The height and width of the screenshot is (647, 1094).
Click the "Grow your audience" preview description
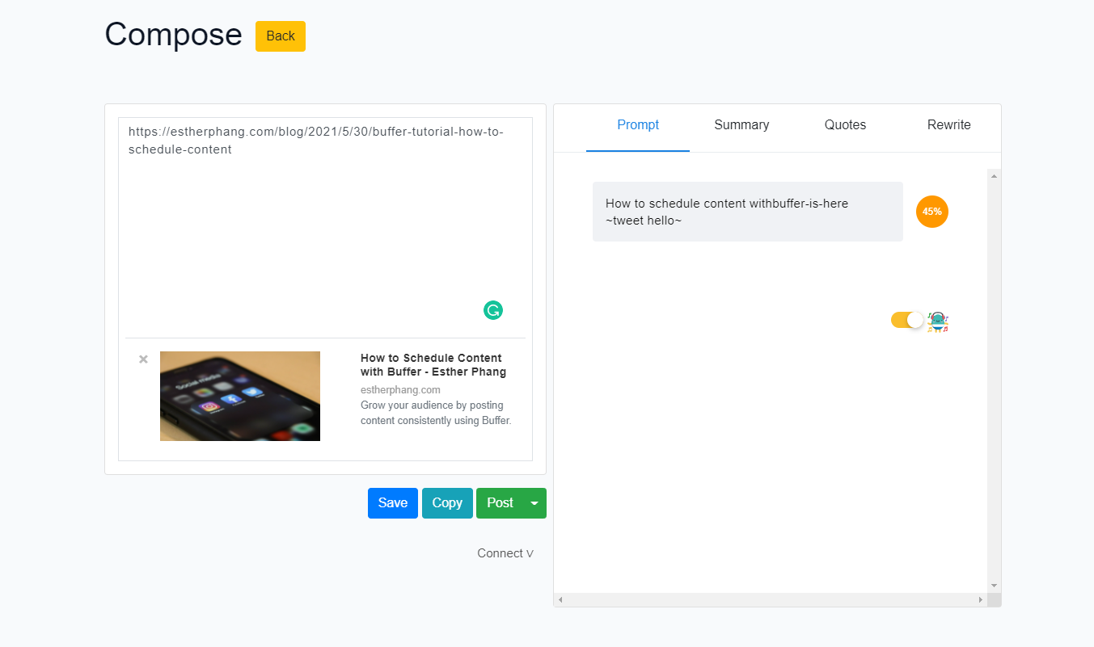pyautogui.click(x=436, y=413)
